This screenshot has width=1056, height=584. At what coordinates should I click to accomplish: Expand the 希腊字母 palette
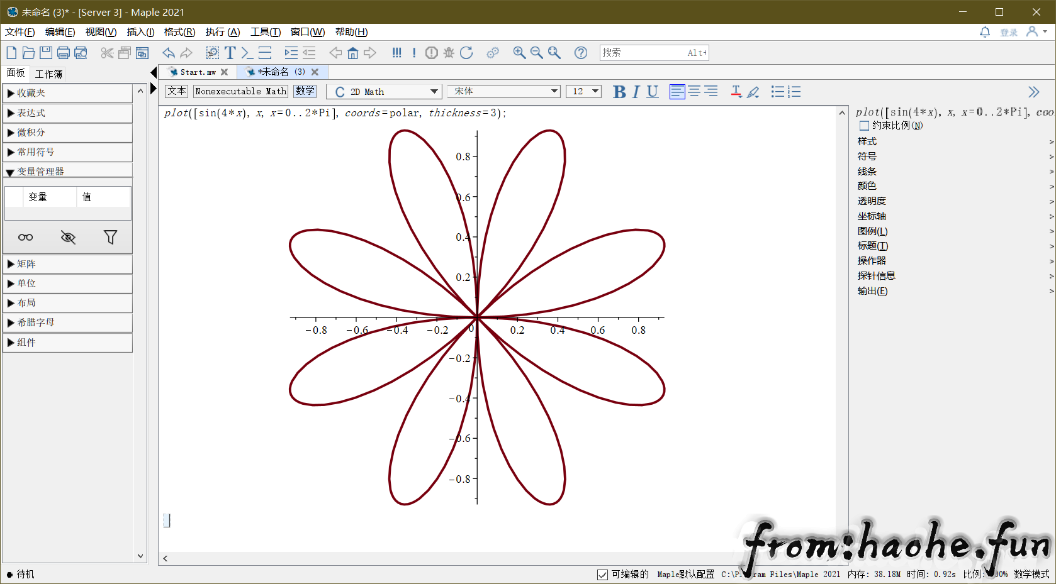click(67, 322)
